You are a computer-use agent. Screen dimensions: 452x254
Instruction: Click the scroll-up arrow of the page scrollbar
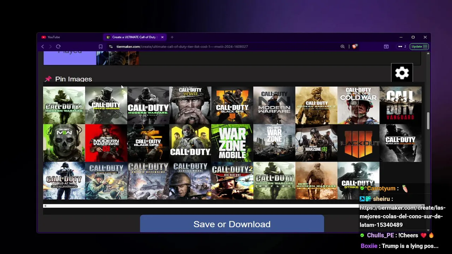point(428,53)
